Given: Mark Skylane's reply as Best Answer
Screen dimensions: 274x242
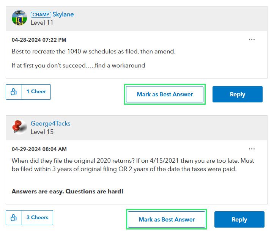Looking at the screenshot, I should coord(165,94).
